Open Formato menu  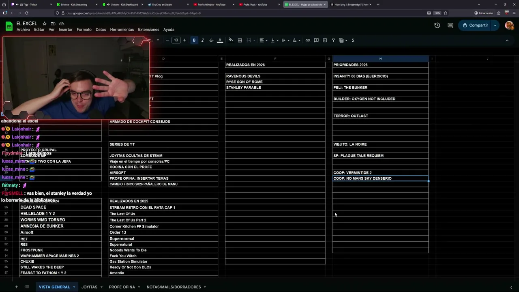tap(84, 30)
